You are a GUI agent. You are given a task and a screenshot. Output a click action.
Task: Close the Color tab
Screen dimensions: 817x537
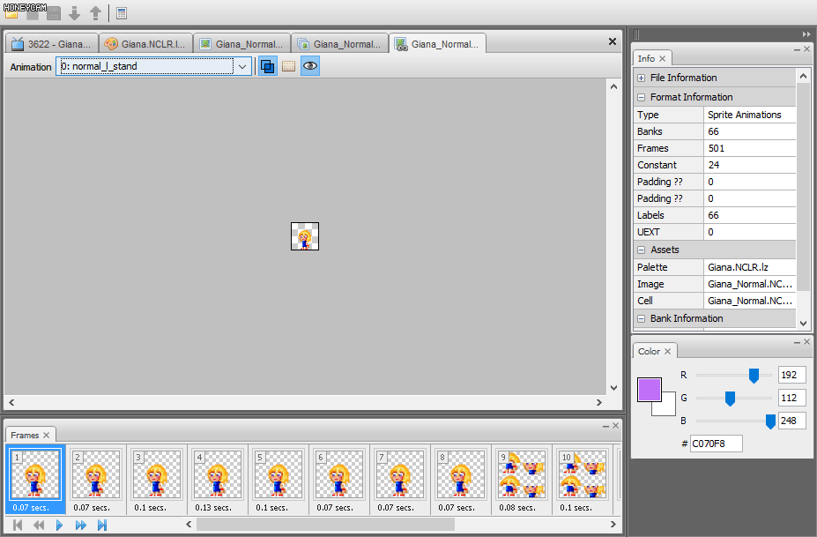(667, 352)
